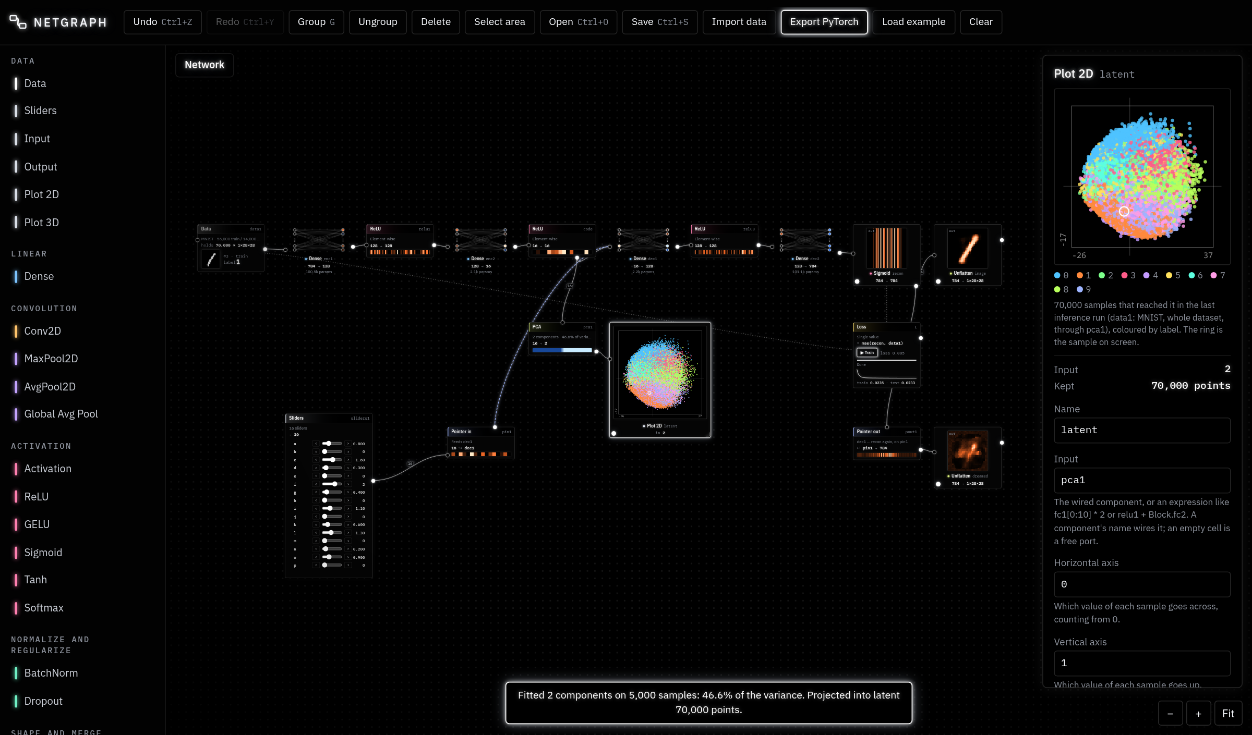
Task: Click the Clear button
Action: tap(981, 22)
